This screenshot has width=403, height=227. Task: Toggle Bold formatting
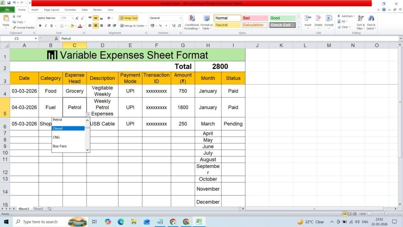[x=40, y=26]
